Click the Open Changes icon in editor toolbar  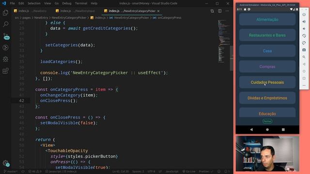(212, 11)
